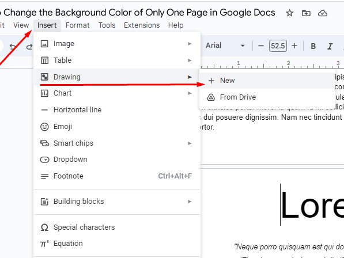Choose Special characters in the Insert menu
This screenshot has width=344, height=258.
(117, 227)
